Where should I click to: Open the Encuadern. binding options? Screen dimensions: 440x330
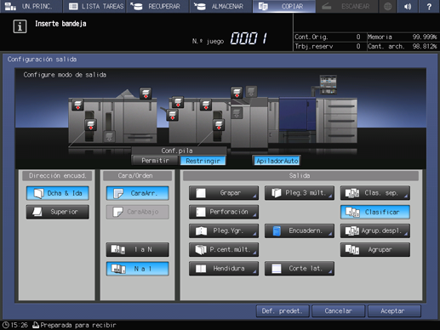coord(300,230)
